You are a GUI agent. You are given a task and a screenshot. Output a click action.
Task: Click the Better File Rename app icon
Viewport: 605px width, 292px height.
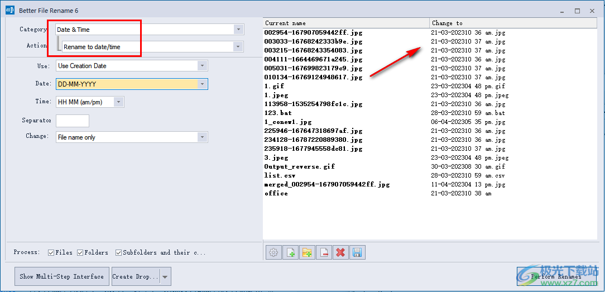pyautogui.click(x=10, y=11)
